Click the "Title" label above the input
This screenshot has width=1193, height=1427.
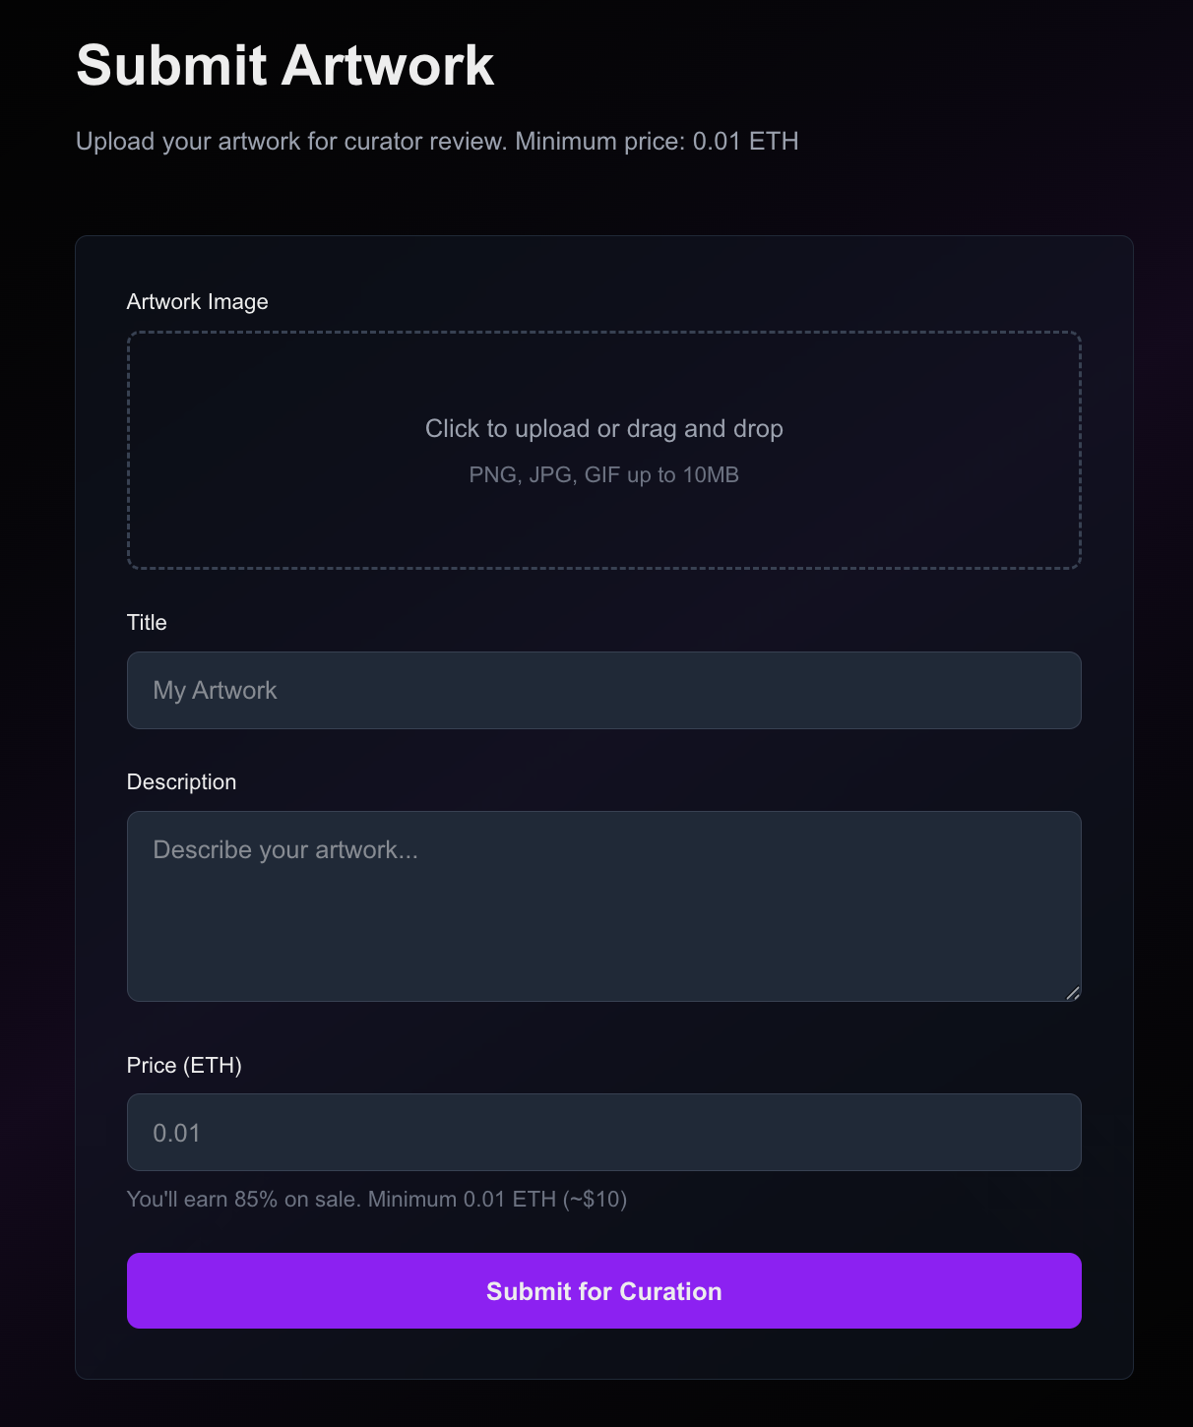pyautogui.click(x=146, y=622)
